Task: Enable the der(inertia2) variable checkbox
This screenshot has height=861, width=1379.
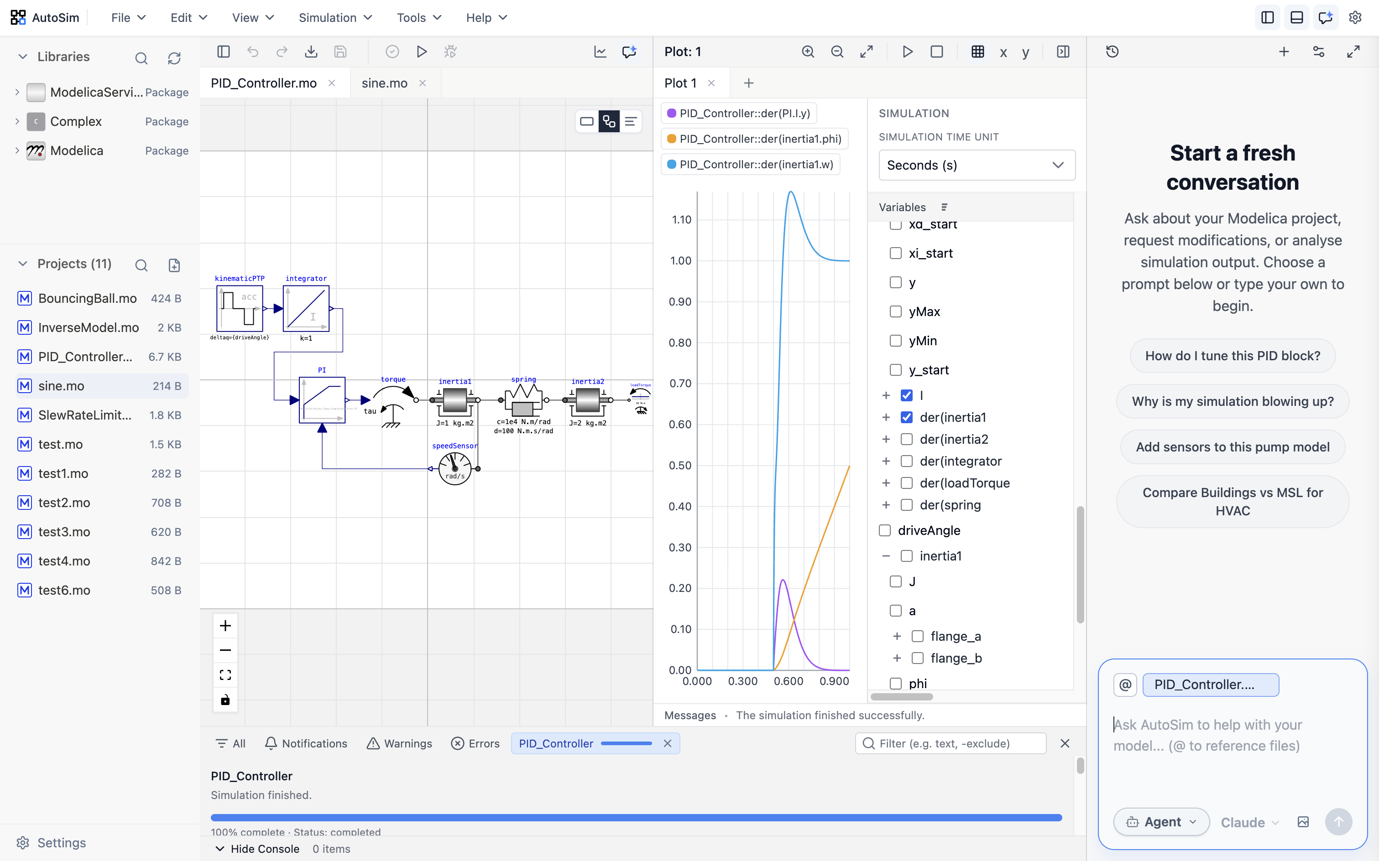Action: 907,439
